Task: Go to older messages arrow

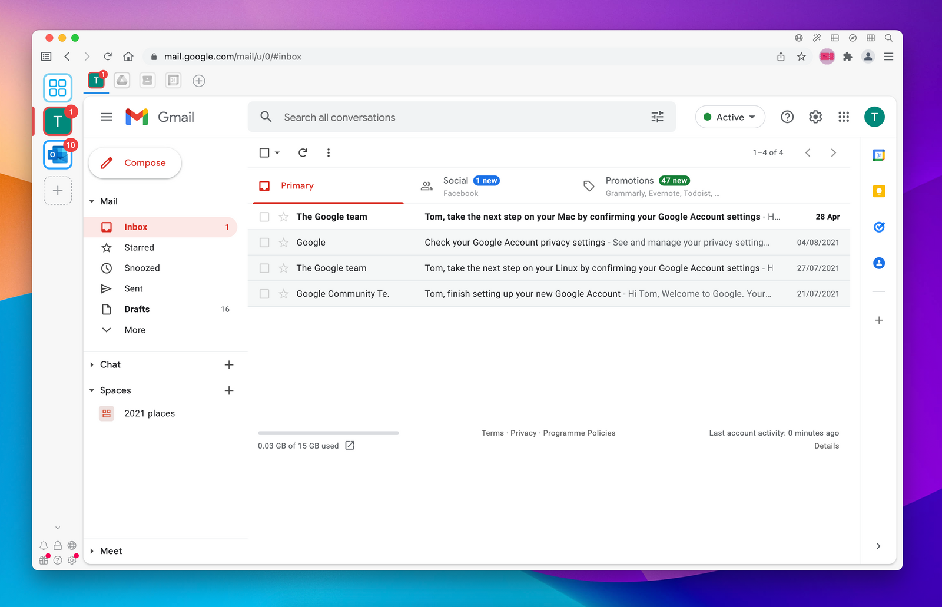Action: click(833, 152)
